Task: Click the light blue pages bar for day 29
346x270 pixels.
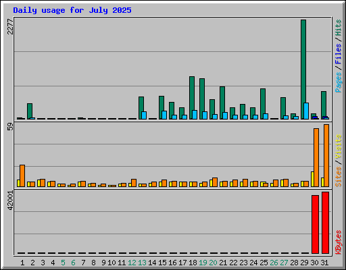Action: [x=306, y=111]
